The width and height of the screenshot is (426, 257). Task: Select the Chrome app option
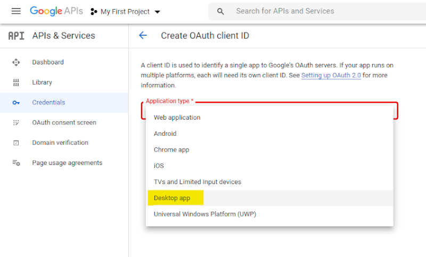tap(171, 150)
